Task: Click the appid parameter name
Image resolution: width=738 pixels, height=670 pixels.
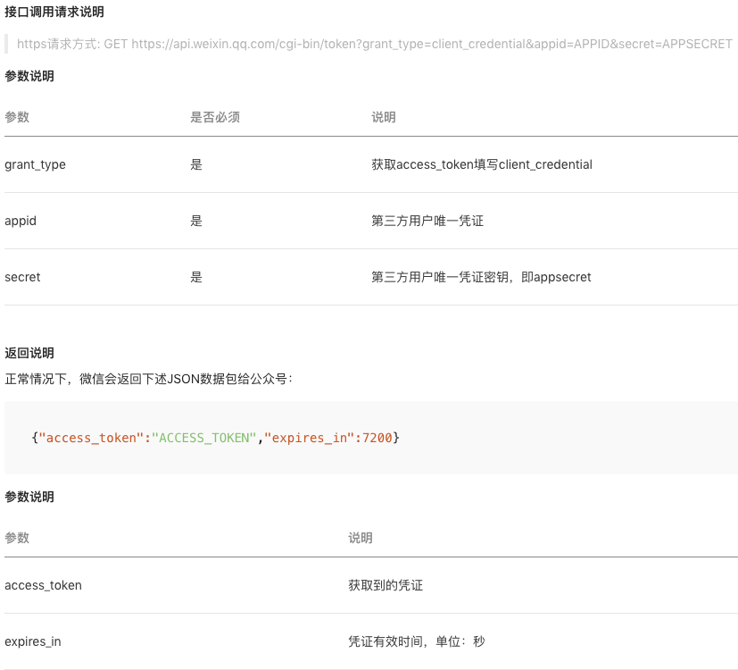Action: tap(20, 221)
